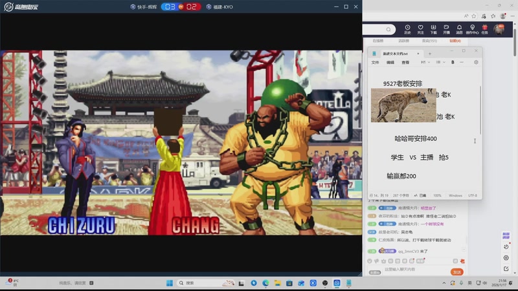Open the emoji smiley icon in chat toolbar
This screenshot has width=518, height=291.
(x=370, y=261)
